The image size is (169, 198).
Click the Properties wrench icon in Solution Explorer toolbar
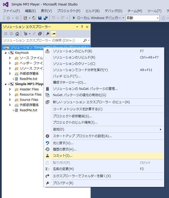tap(48, 34)
